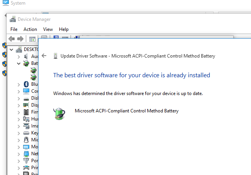
Task: Click the Show/Hide console tree toolbar icon
Action: tap(32, 39)
